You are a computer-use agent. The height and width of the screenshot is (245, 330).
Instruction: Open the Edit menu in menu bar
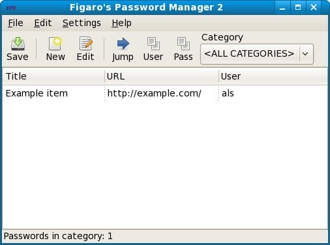tap(43, 23)
